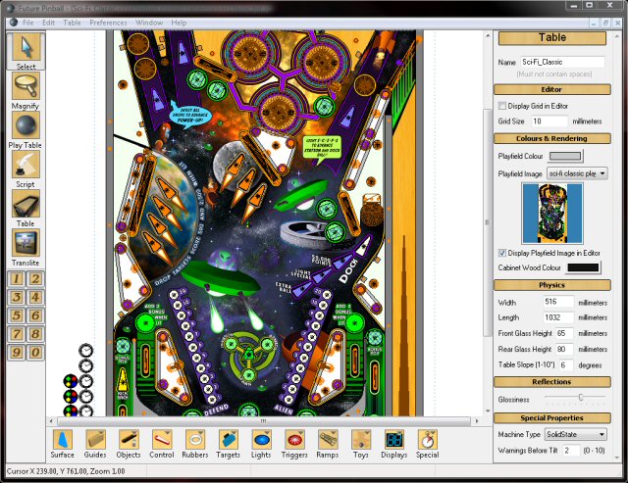Open the Script editor
628x483 pixels.
click(x=26, y=169)
